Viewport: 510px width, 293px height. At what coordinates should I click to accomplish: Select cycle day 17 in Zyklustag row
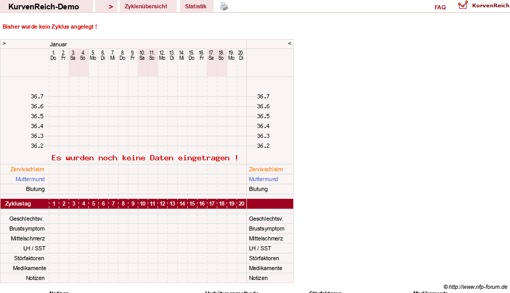[x=212, y=204]
